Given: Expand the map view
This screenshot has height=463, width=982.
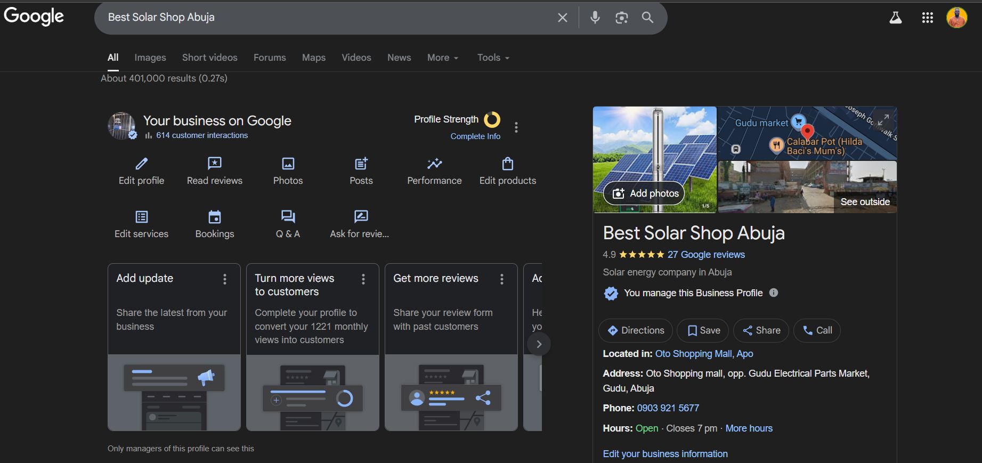Looking at the screenshot, I should pyautogui.click(x=883, y=120).
